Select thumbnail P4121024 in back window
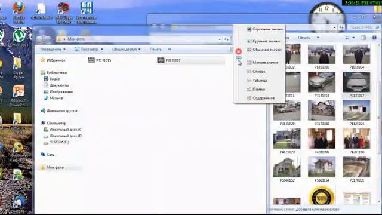 pos(356,113)
